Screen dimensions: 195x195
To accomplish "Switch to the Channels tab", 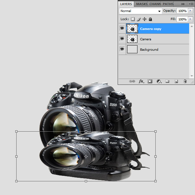I will click(155, 4).
